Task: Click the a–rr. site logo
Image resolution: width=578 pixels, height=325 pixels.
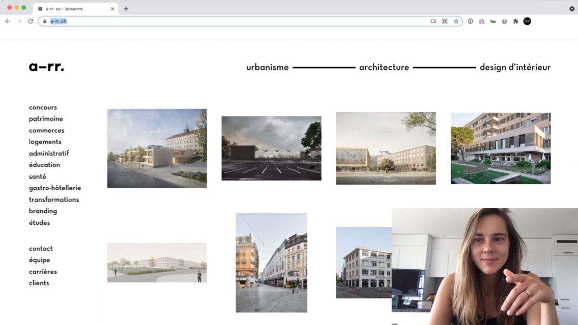Action: point(46,67)
